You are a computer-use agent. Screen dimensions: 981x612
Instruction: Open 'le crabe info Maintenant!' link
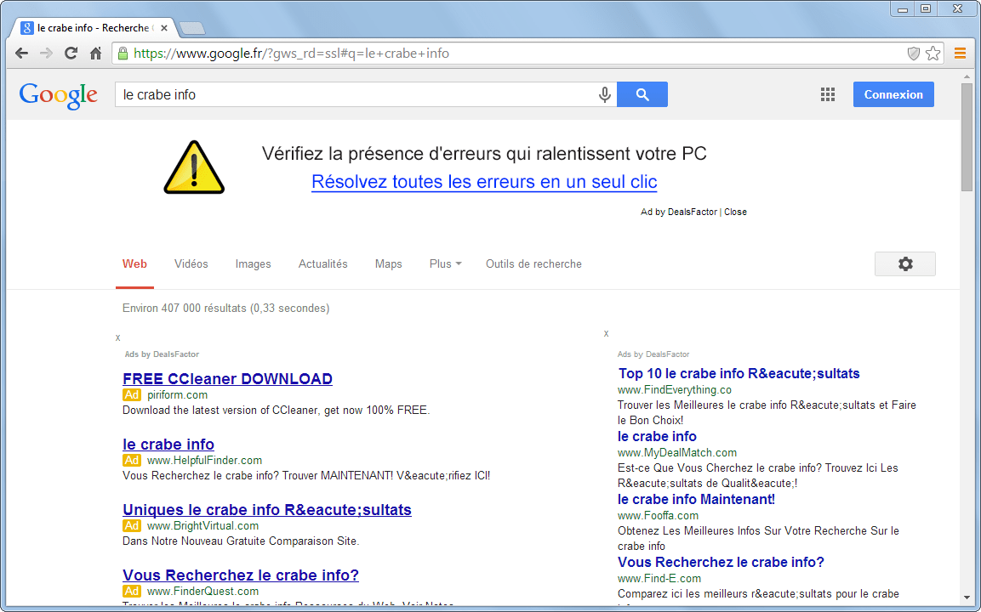696,500
